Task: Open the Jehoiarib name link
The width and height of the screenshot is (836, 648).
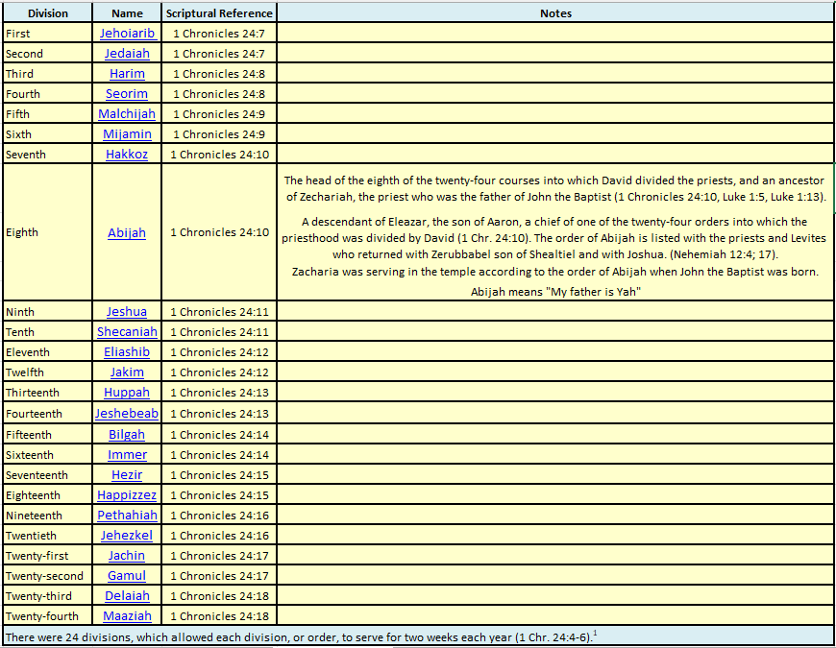Action: coord(127,34)
